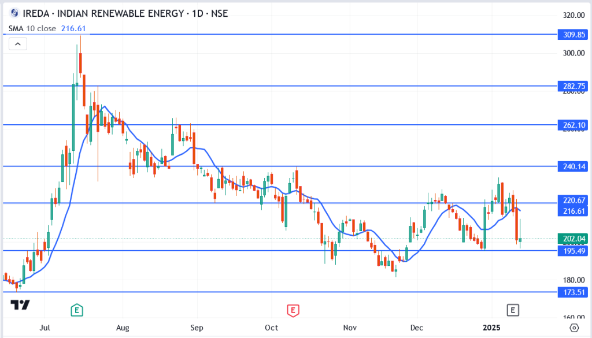Click the 216.61 SMA label on price axis
Viewport: 592px width, 338px height.
[571, 211]
